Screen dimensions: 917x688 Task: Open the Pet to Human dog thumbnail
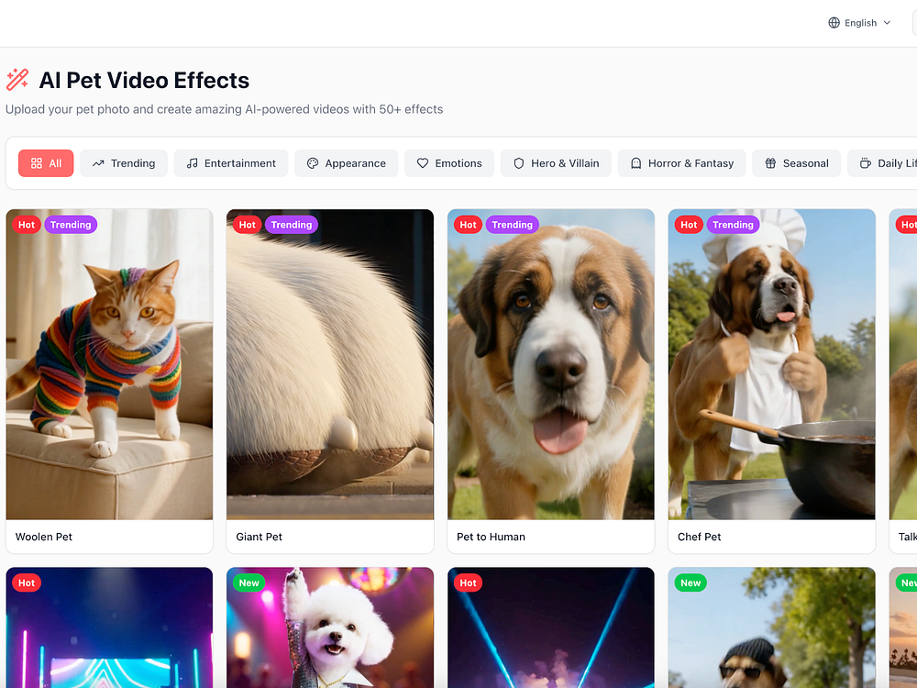(x=551, y=364)
